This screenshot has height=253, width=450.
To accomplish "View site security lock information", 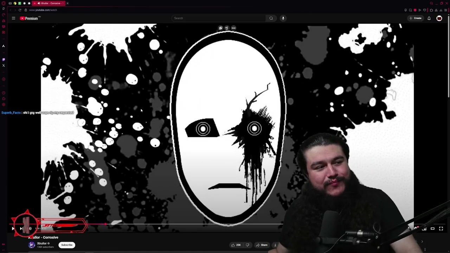I will click(x=25, y=10).
